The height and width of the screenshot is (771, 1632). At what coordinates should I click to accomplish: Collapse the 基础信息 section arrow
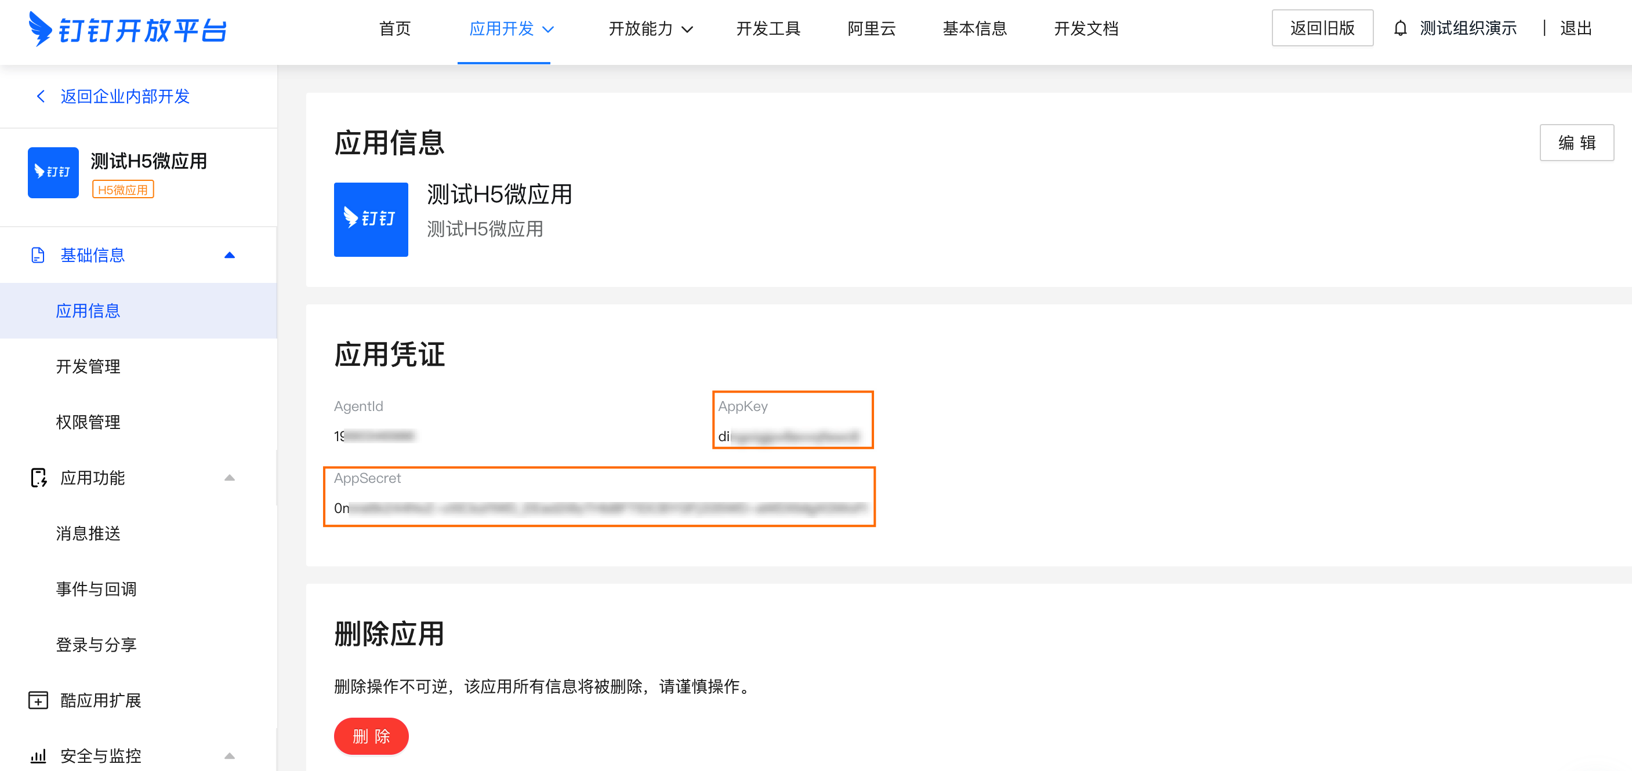[x=229, y=255]
